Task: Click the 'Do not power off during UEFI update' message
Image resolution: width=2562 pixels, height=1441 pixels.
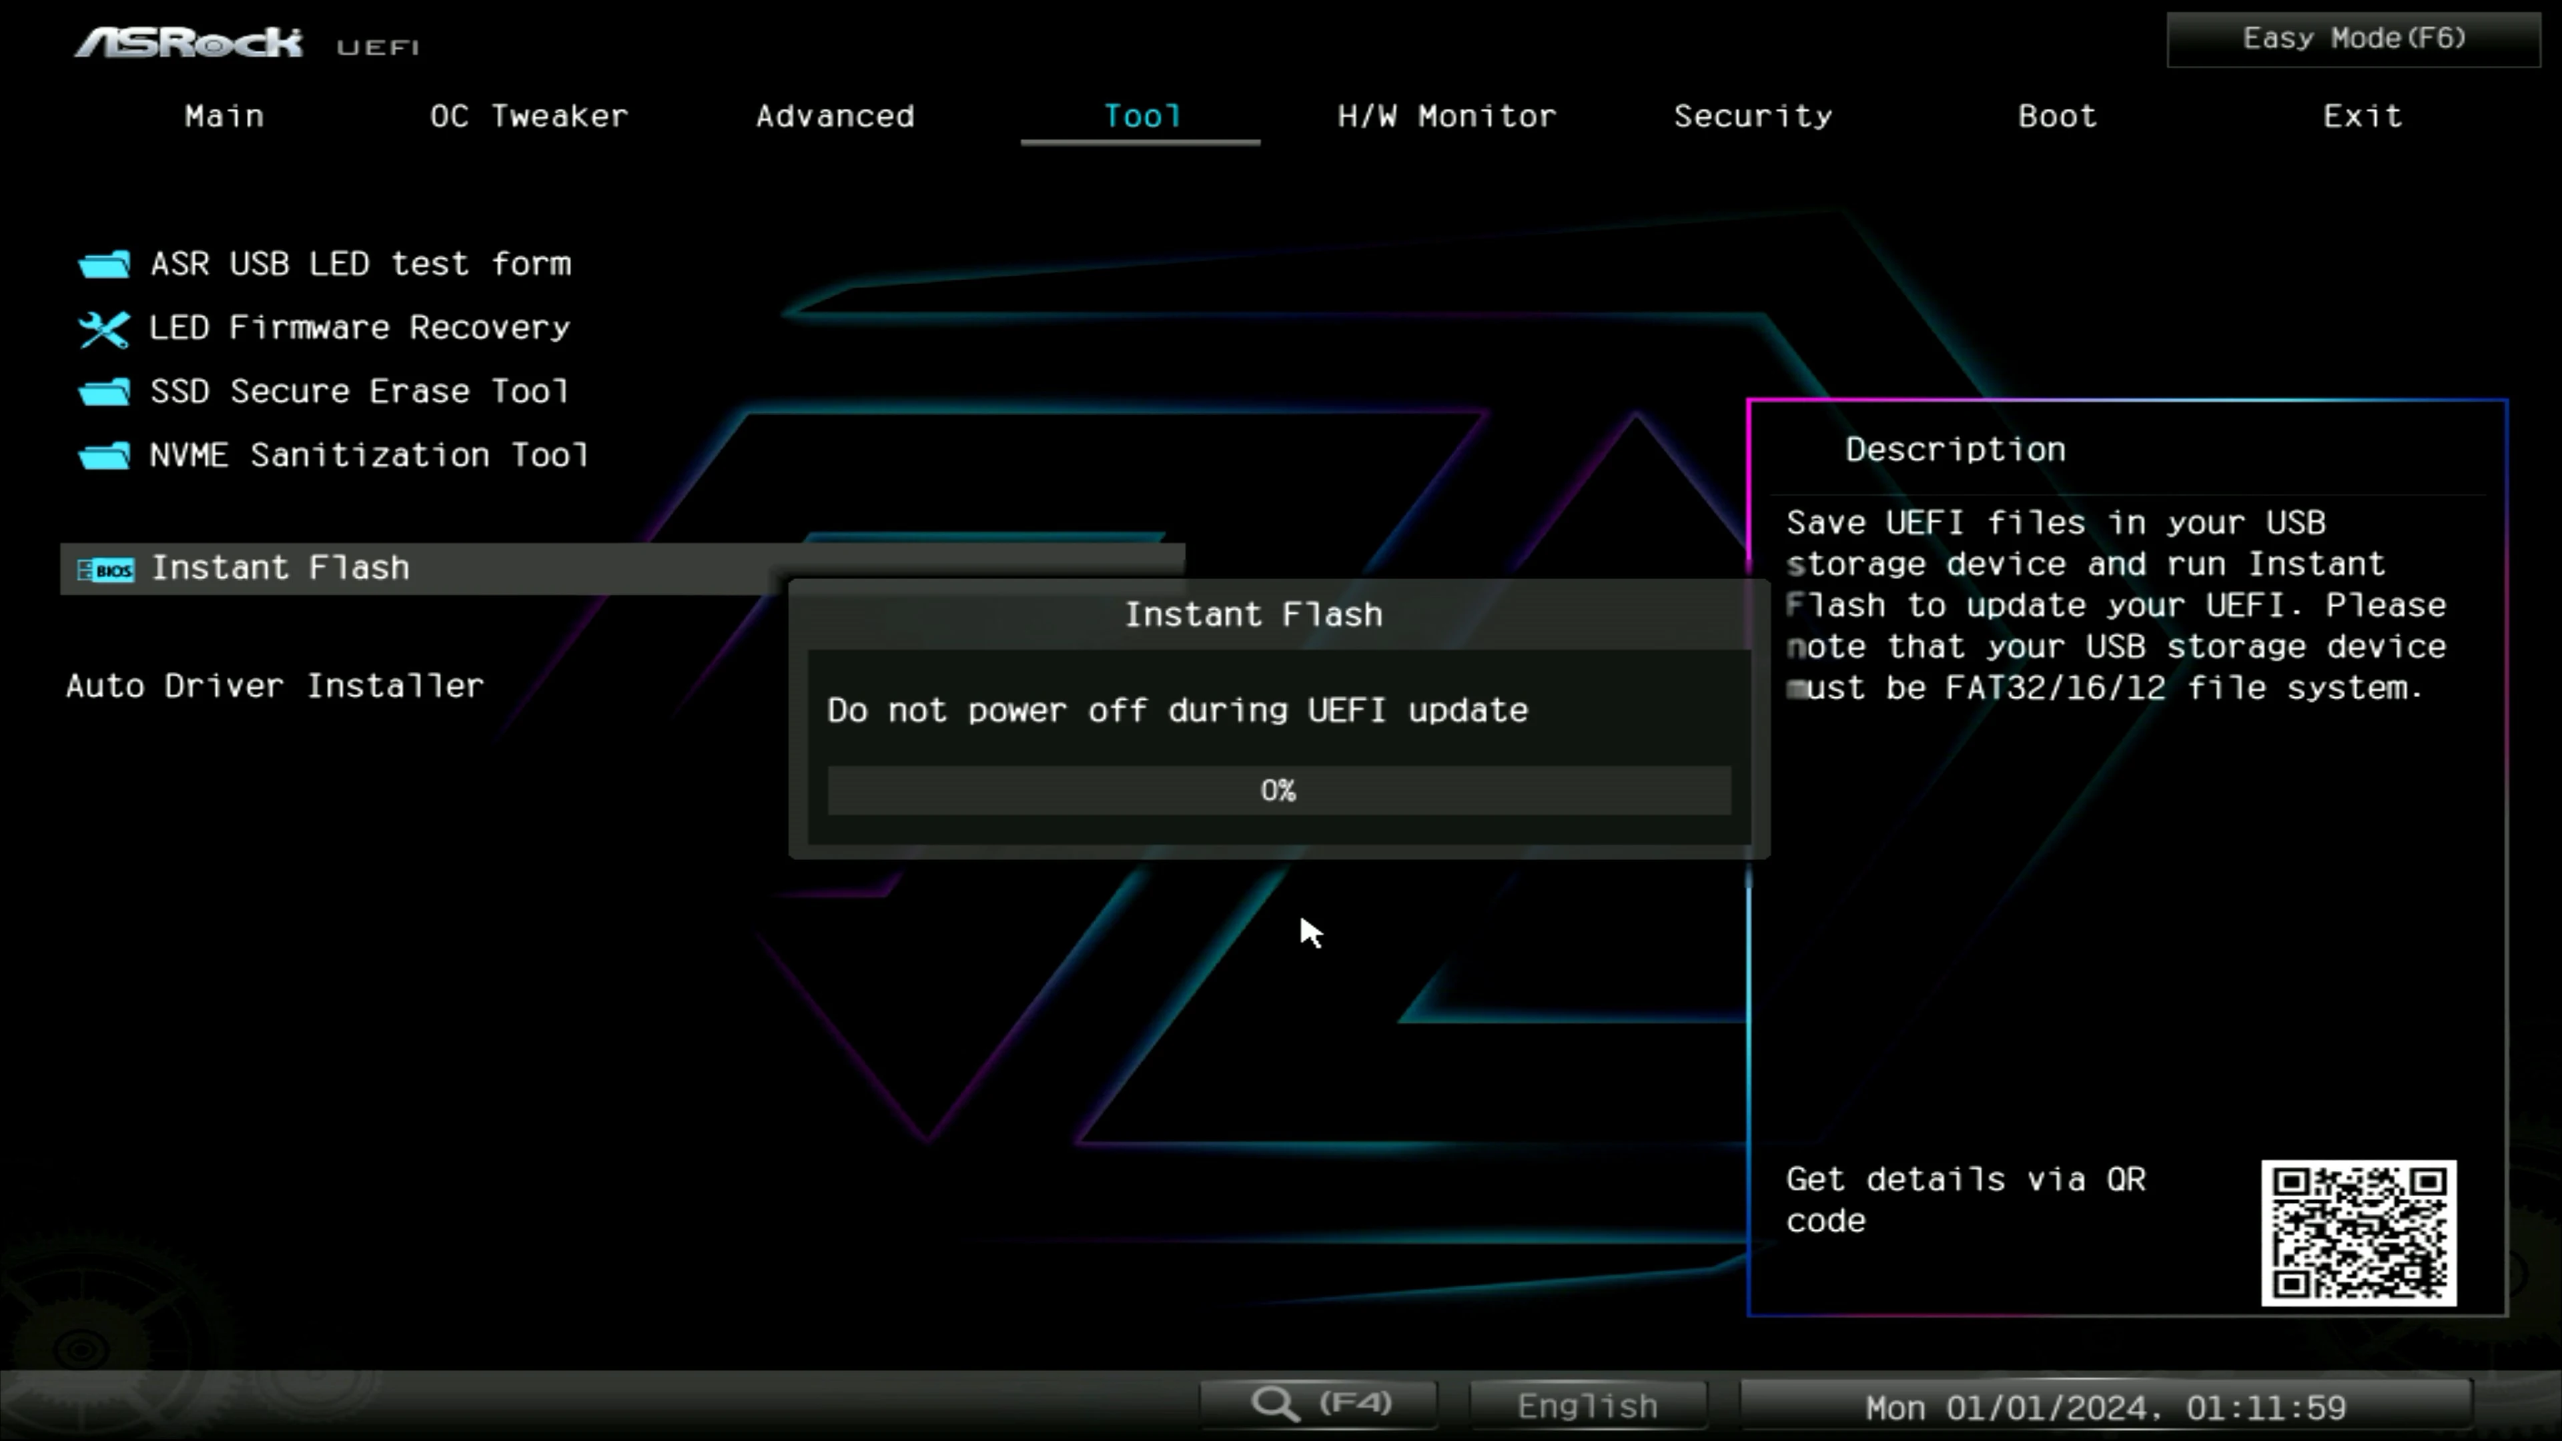Action: 1178,710
